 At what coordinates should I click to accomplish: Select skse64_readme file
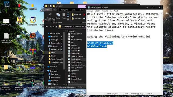76,62
